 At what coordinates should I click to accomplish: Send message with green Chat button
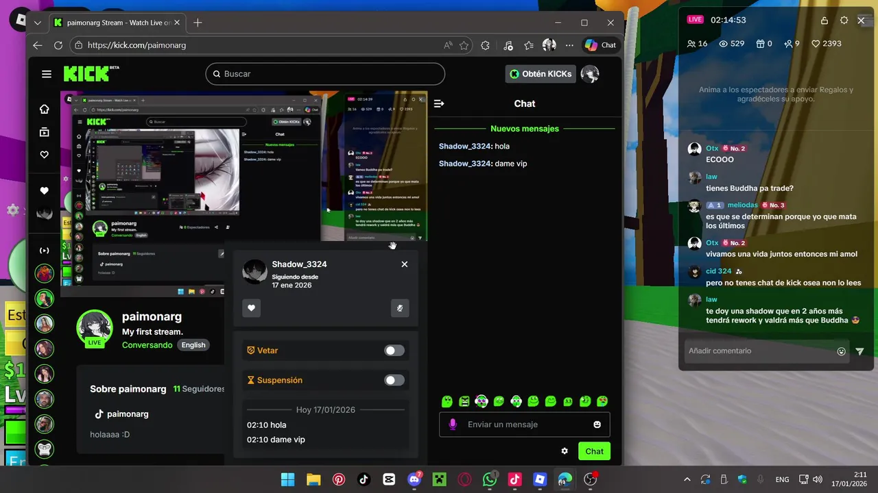594,451
